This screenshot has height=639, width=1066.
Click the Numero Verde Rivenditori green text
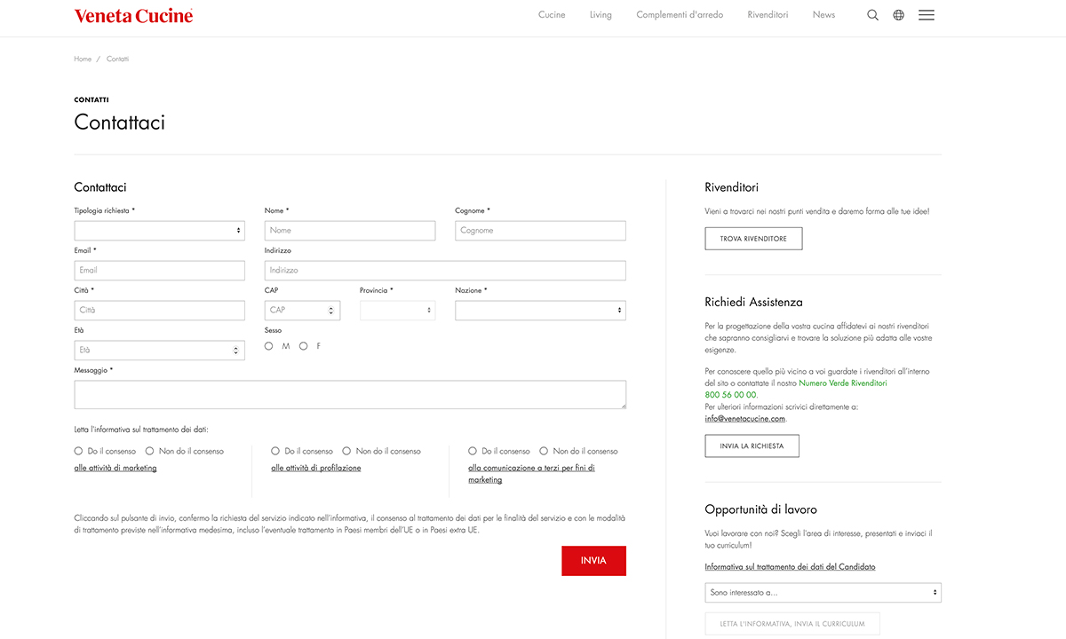[x=843, y=383]
